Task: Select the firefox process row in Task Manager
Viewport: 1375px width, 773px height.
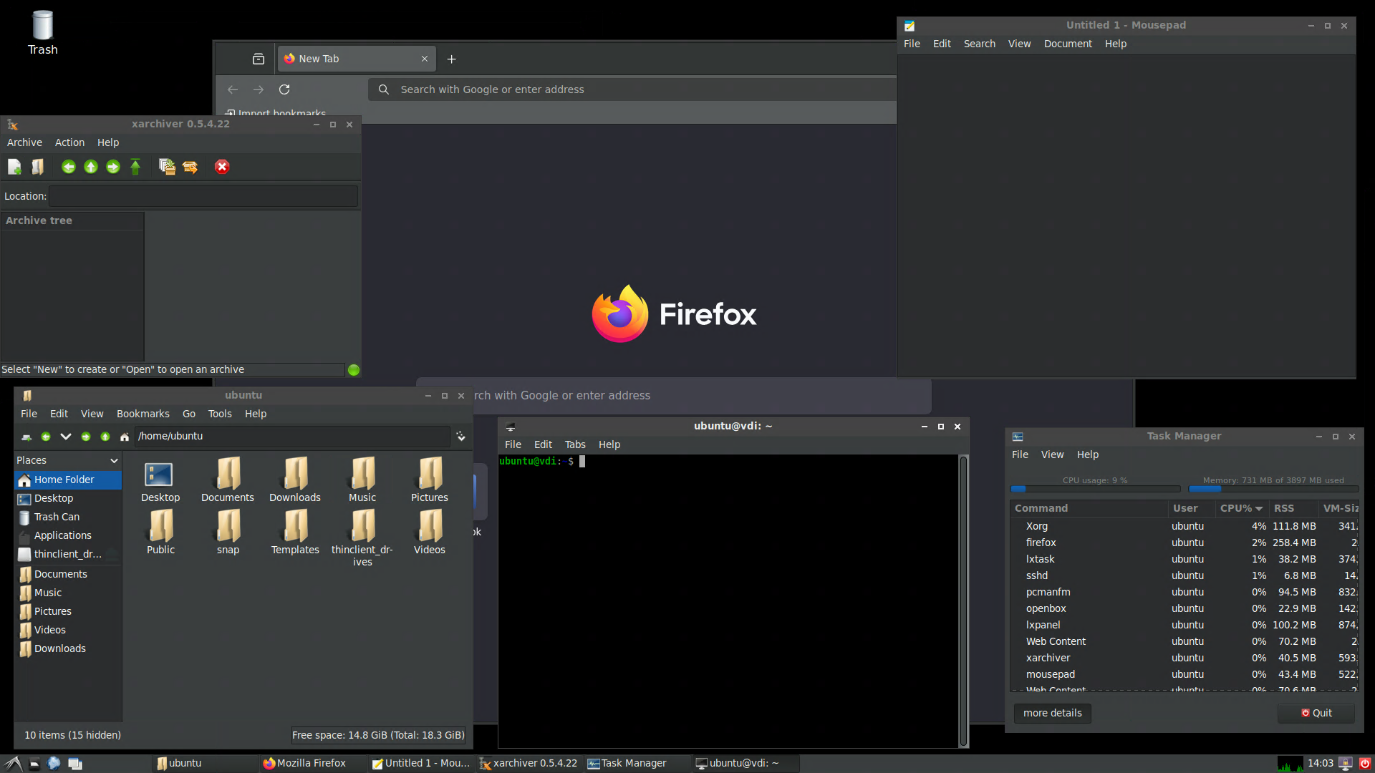Action: 1185,543
